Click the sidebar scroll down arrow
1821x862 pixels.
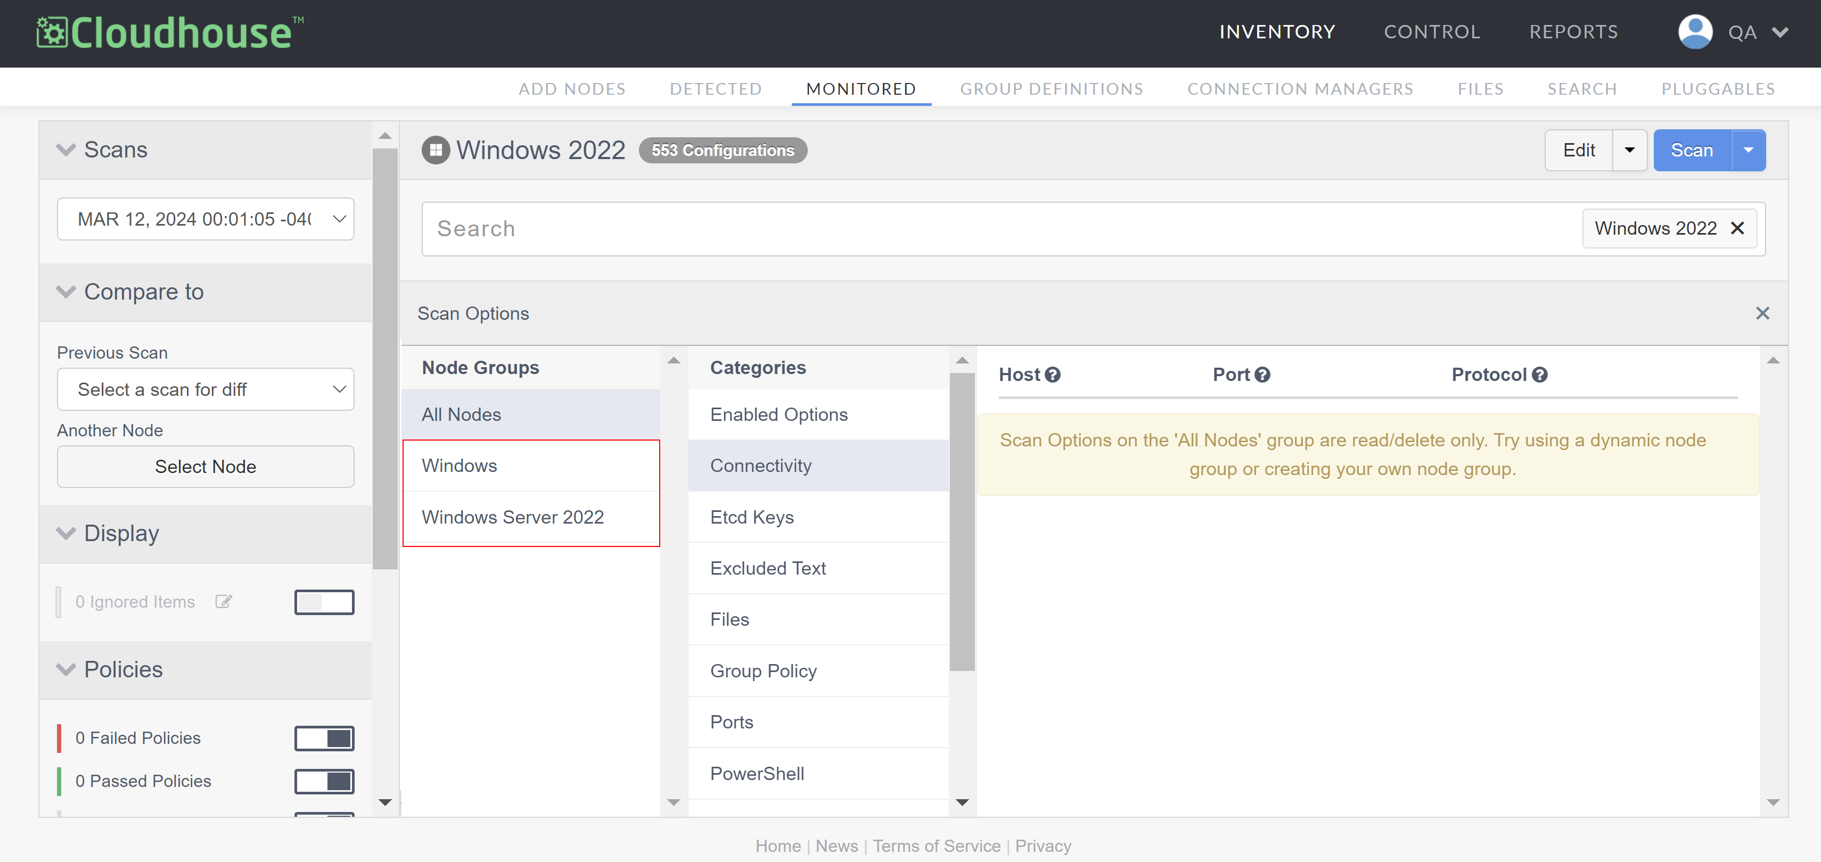pos(384,802)
